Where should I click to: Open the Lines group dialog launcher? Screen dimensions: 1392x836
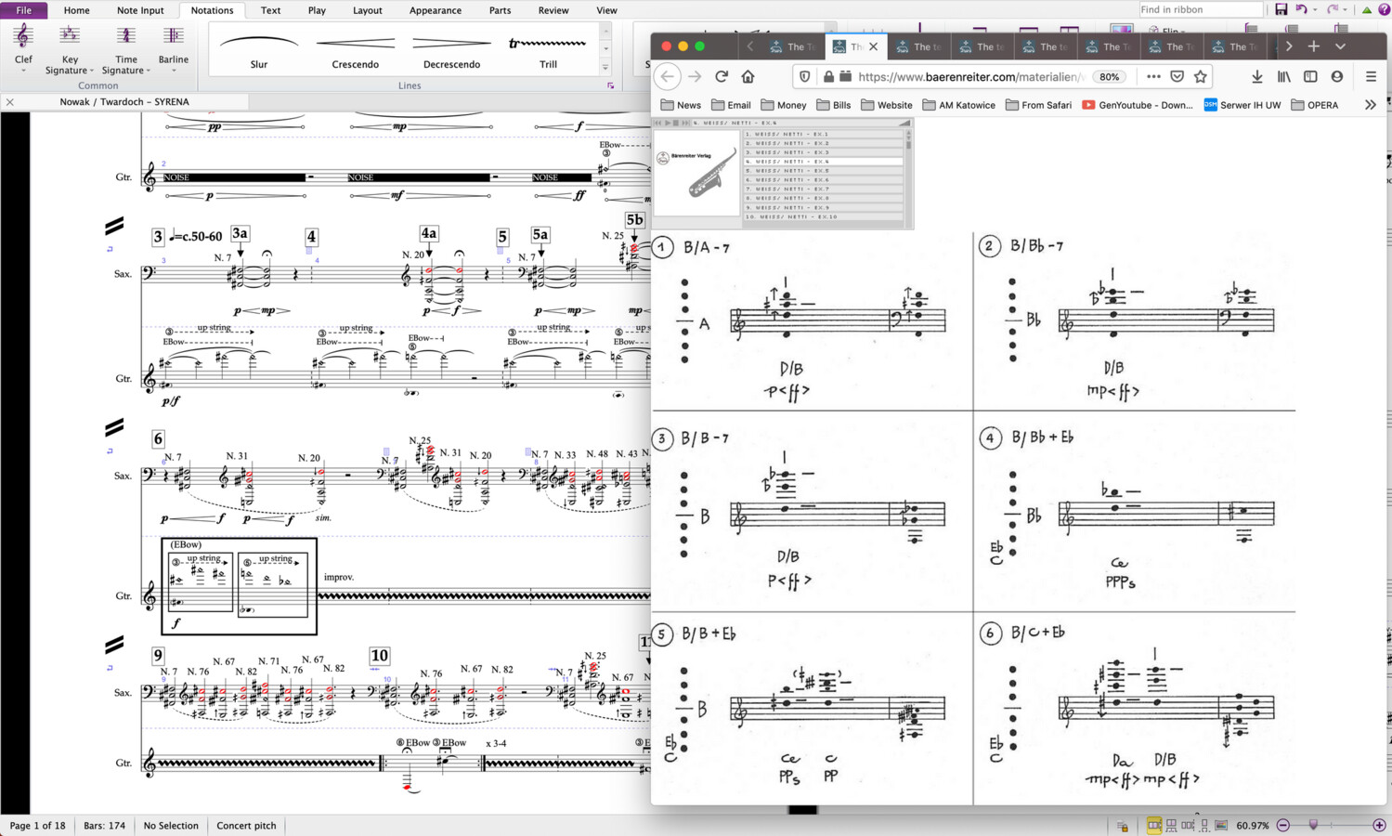(x=610, y=85)
